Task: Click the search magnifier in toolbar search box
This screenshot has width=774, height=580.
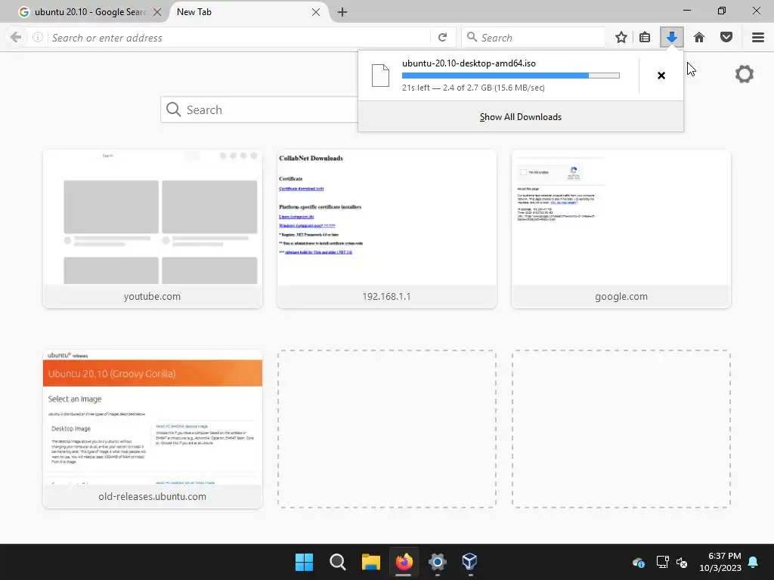Action: [472, 37]
